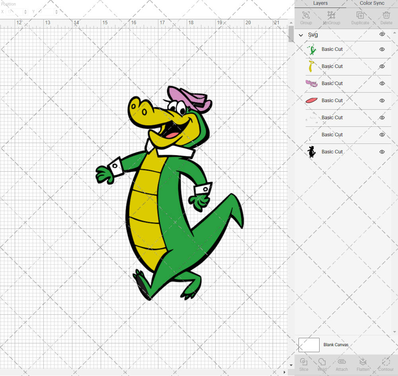Click the Duplicate icon
398x376 pixels.
click(x=360, y=15)
